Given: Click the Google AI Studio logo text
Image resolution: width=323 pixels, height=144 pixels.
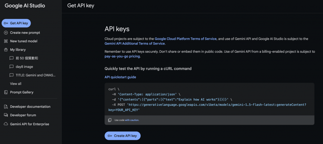Looking at the screenshot, I should (x=25, y=6).
